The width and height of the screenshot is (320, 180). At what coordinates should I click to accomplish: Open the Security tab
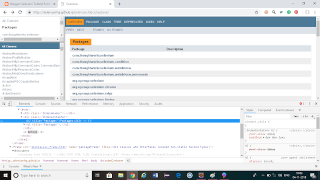144,104
